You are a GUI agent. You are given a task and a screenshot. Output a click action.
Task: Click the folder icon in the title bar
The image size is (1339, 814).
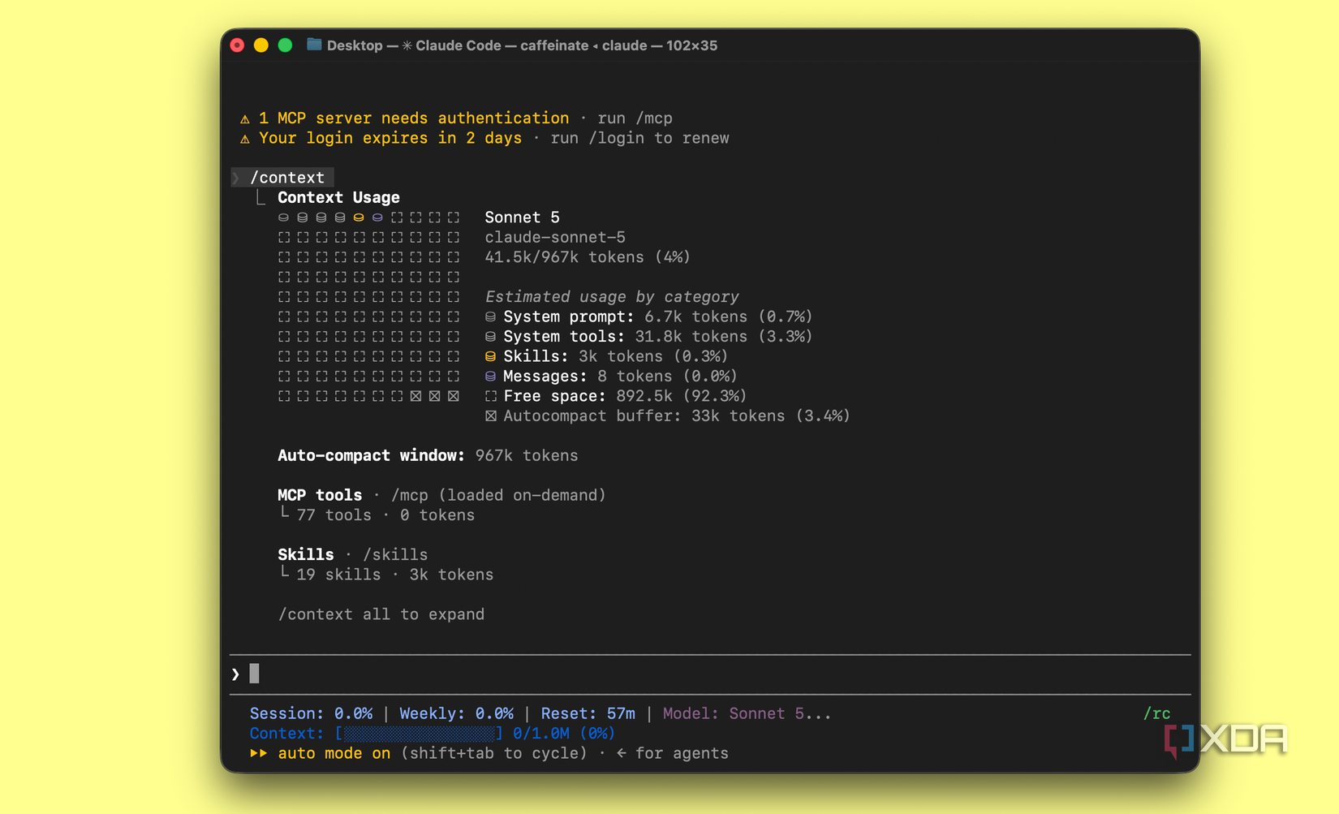click(314, 45)
